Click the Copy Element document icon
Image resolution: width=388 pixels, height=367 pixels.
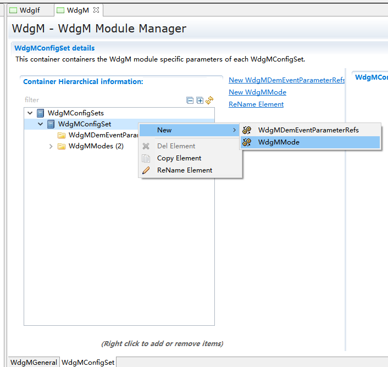pyautogui.click(x=146, y=158)
